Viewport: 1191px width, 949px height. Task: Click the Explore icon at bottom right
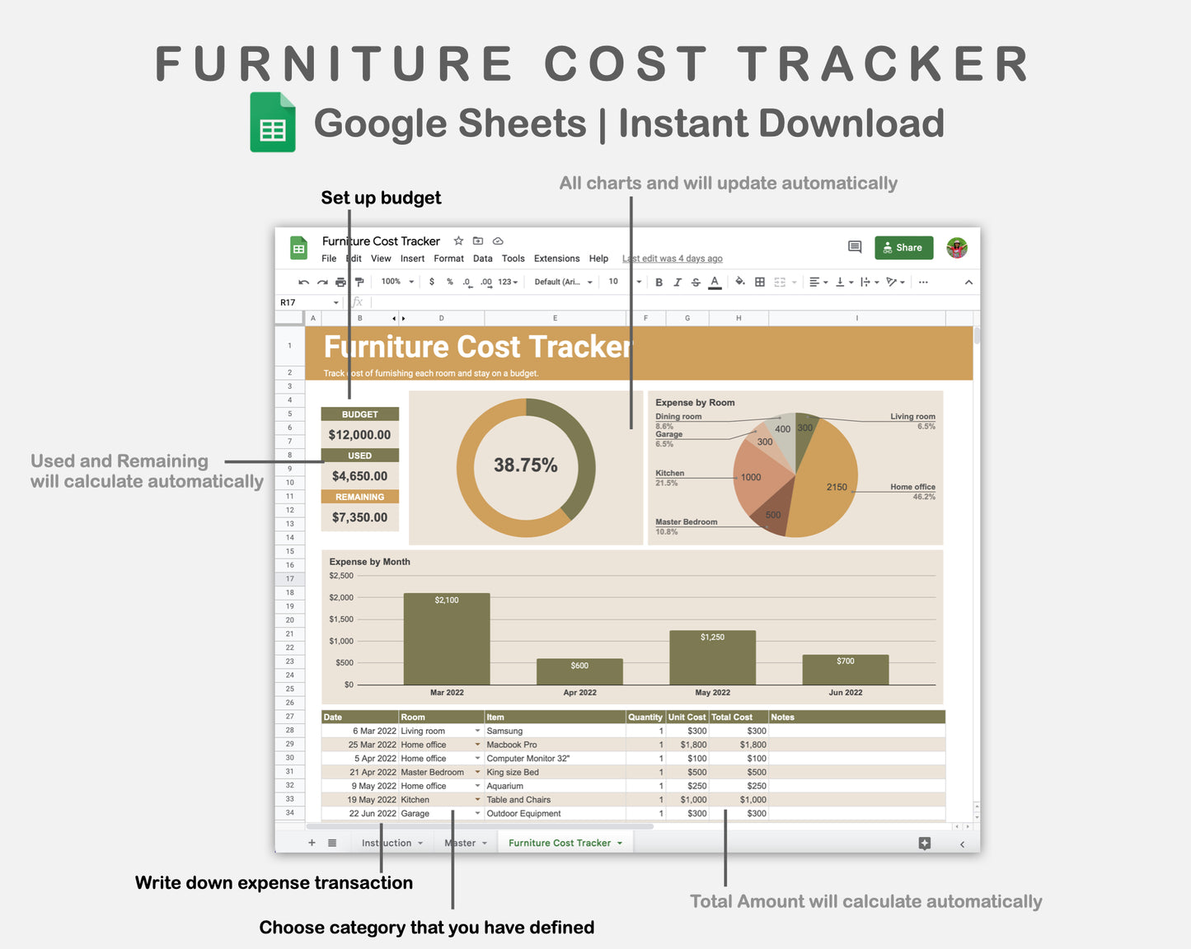pos(924,844)
